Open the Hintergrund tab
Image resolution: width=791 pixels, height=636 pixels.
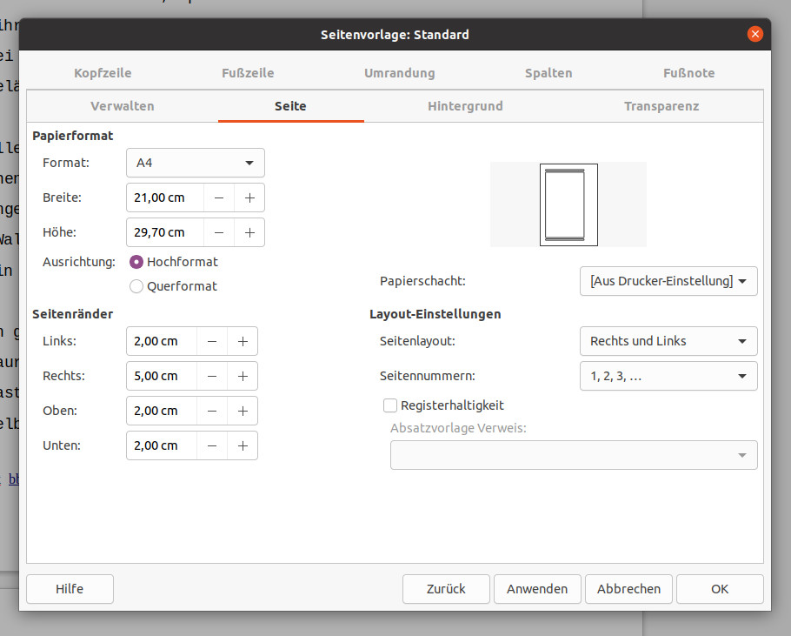tap(465, 106)
